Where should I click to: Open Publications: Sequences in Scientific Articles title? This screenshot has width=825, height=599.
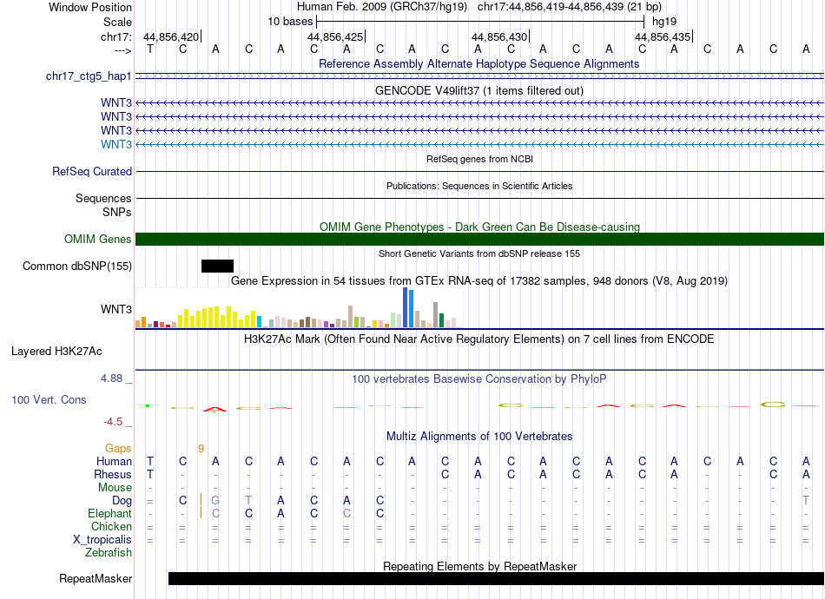(479, 186)
